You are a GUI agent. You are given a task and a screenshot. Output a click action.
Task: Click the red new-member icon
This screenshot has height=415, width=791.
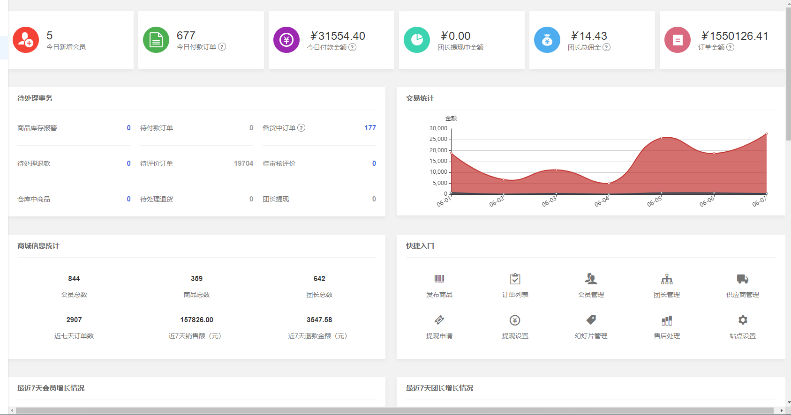click(x=26, y=40)
